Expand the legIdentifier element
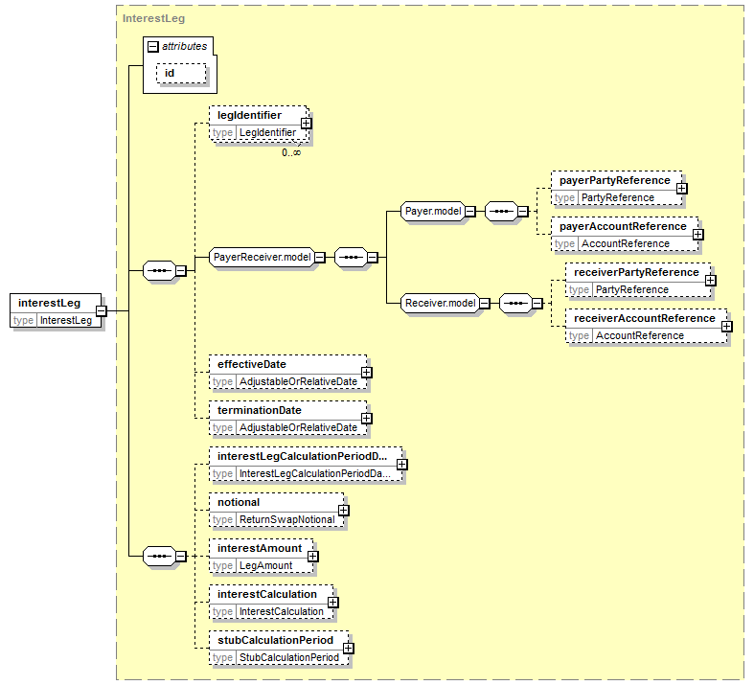This screenshot has width=754, height=685. [x=307, y=124]
